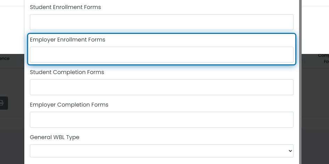Click the 'ence' table column header

(5, 58)
